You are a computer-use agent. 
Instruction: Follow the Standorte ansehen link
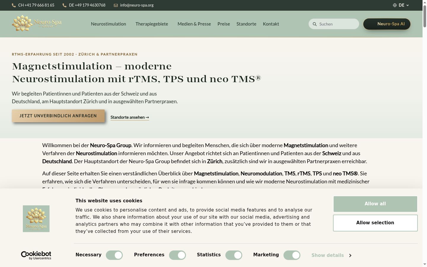(x=130, y=117)
